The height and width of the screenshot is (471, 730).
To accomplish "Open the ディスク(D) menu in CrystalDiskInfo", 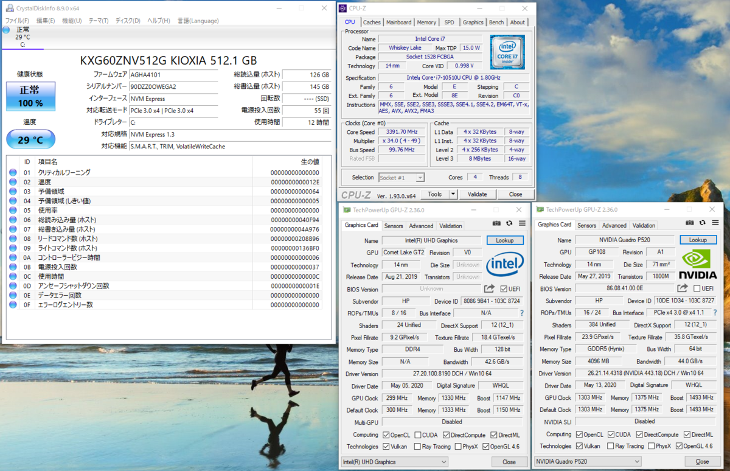I will [x=128, y=21].
